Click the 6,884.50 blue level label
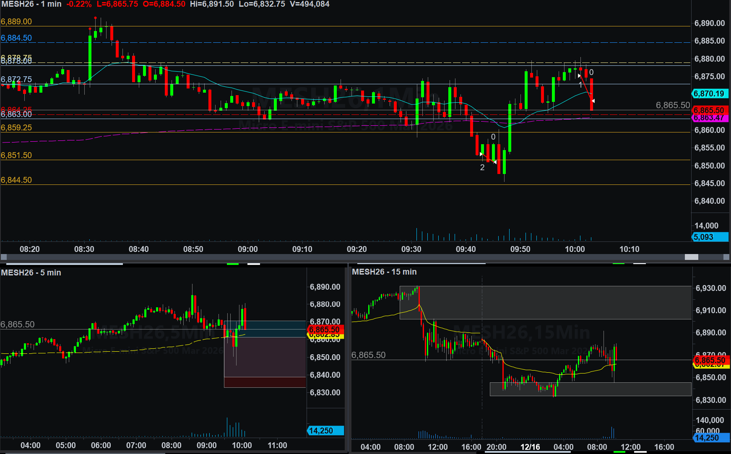Screen dimensions: 731x454 pyautogui.click(x=16, y=38)
